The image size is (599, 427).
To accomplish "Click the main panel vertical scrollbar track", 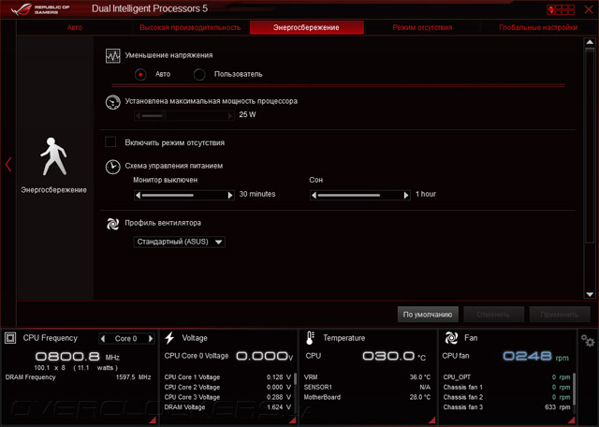I will (590, 169).
